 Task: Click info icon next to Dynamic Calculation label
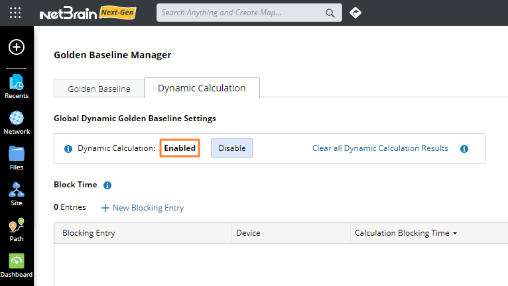68,149
